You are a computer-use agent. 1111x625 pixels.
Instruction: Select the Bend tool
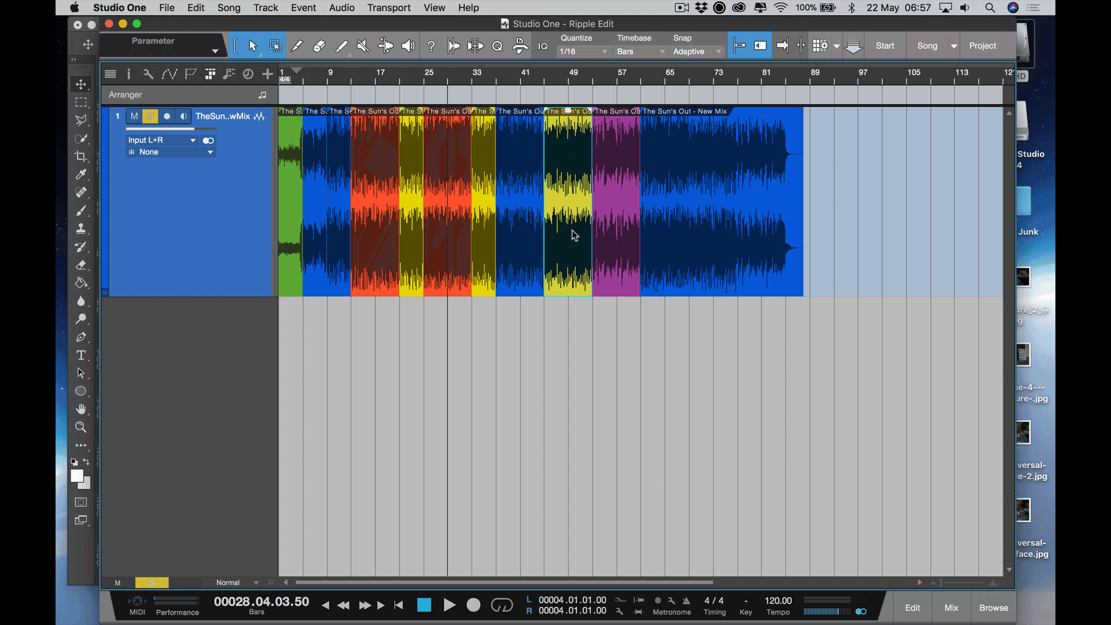(x=385, y=46)
